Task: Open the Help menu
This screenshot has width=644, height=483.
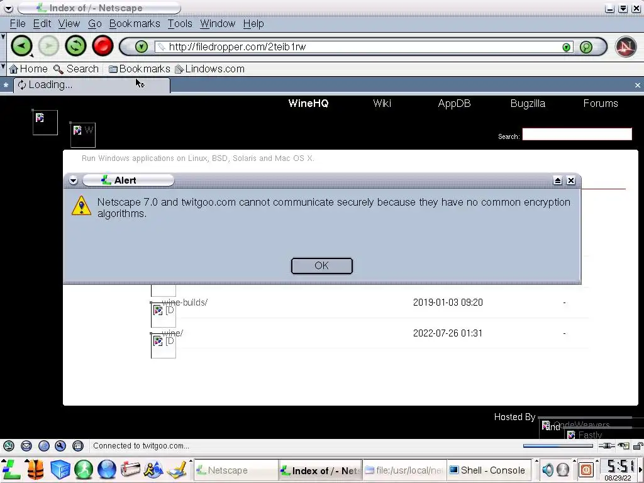Action: click(x=253, y=24)
